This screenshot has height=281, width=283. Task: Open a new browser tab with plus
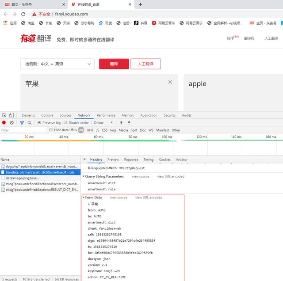pos(140,4)
